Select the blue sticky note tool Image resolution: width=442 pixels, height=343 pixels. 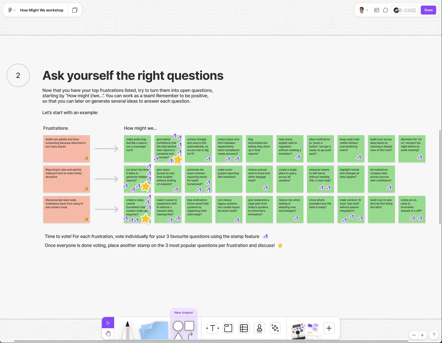click(153, 330)
